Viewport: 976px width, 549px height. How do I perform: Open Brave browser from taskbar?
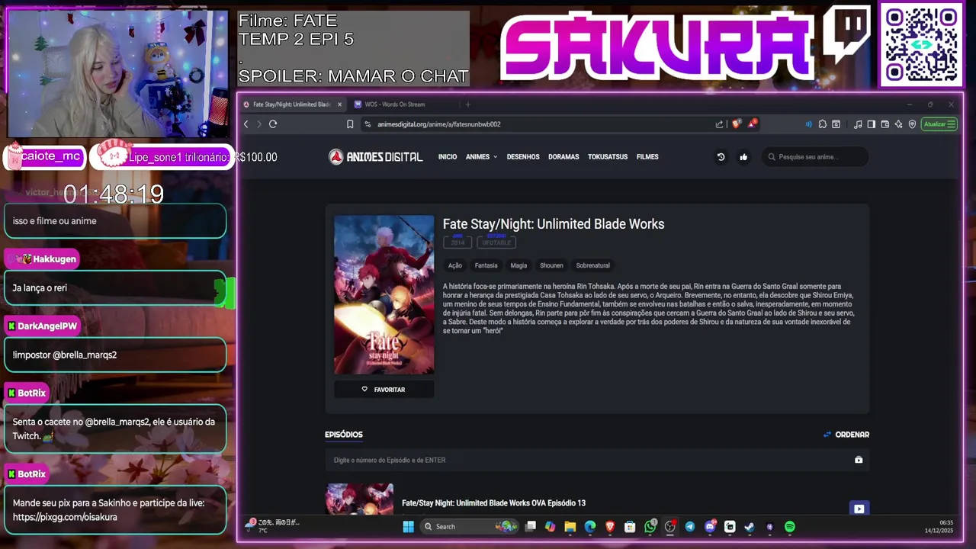pyautogui.click(x=610, y=527)
